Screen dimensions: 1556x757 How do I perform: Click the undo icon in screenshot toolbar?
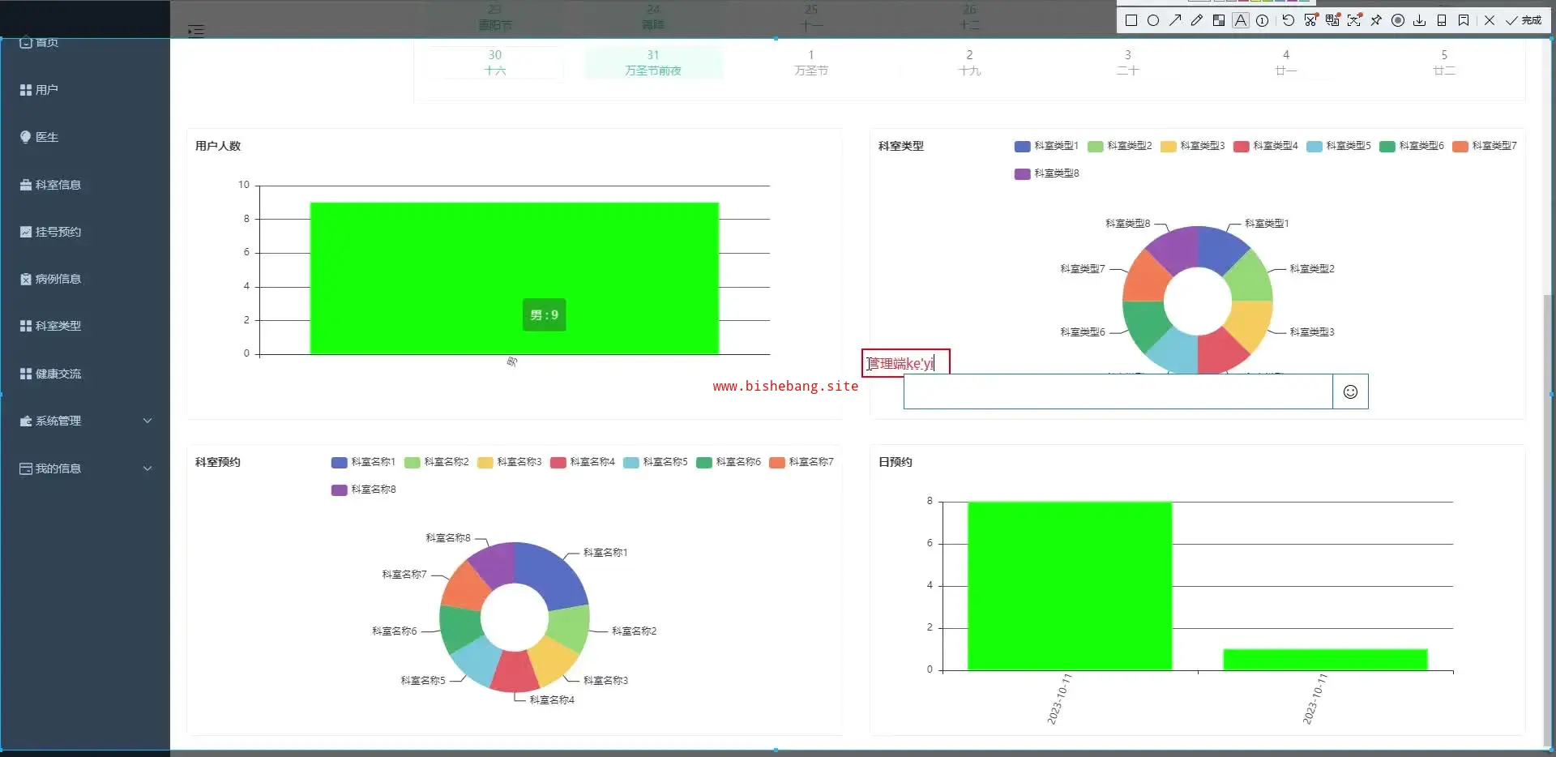[x=1289, y=20]
